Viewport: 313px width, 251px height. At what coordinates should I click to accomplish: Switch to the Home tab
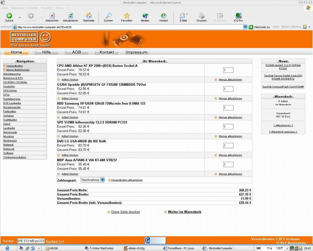(16, 52)
